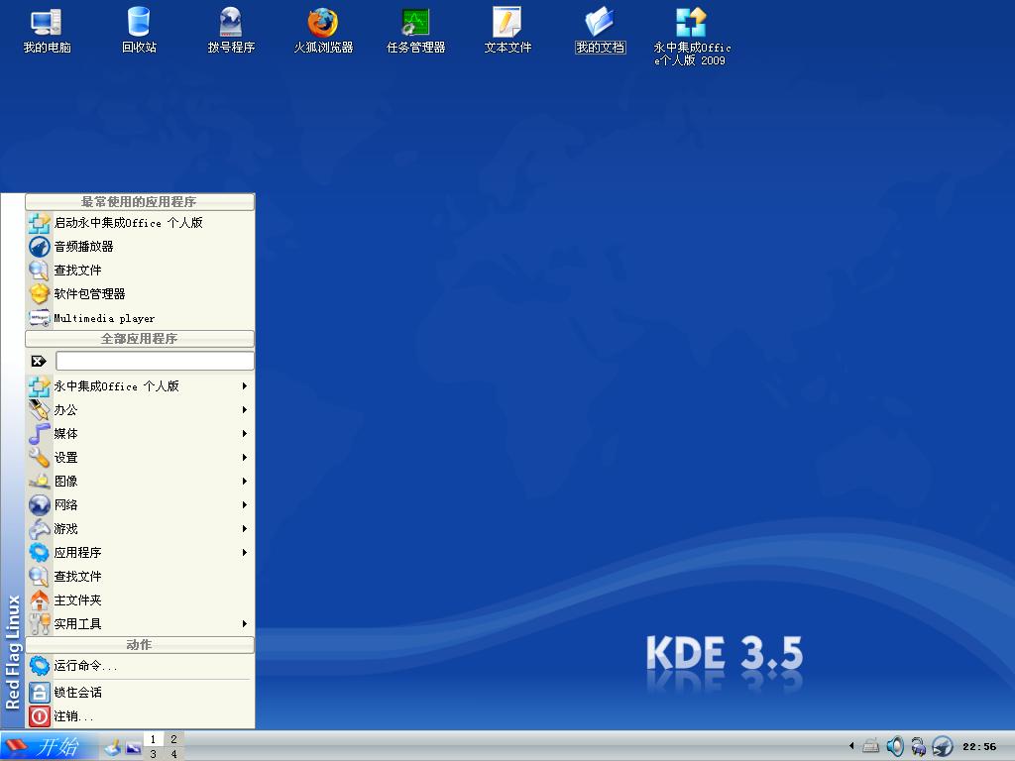Click the clear-search icon beside the search field
The image size is (1015, 761).
pyautogui.click(x=39, y=361)
